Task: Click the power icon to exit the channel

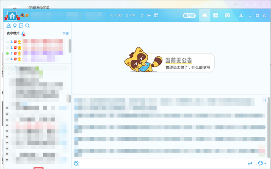Action: [265, 16]
